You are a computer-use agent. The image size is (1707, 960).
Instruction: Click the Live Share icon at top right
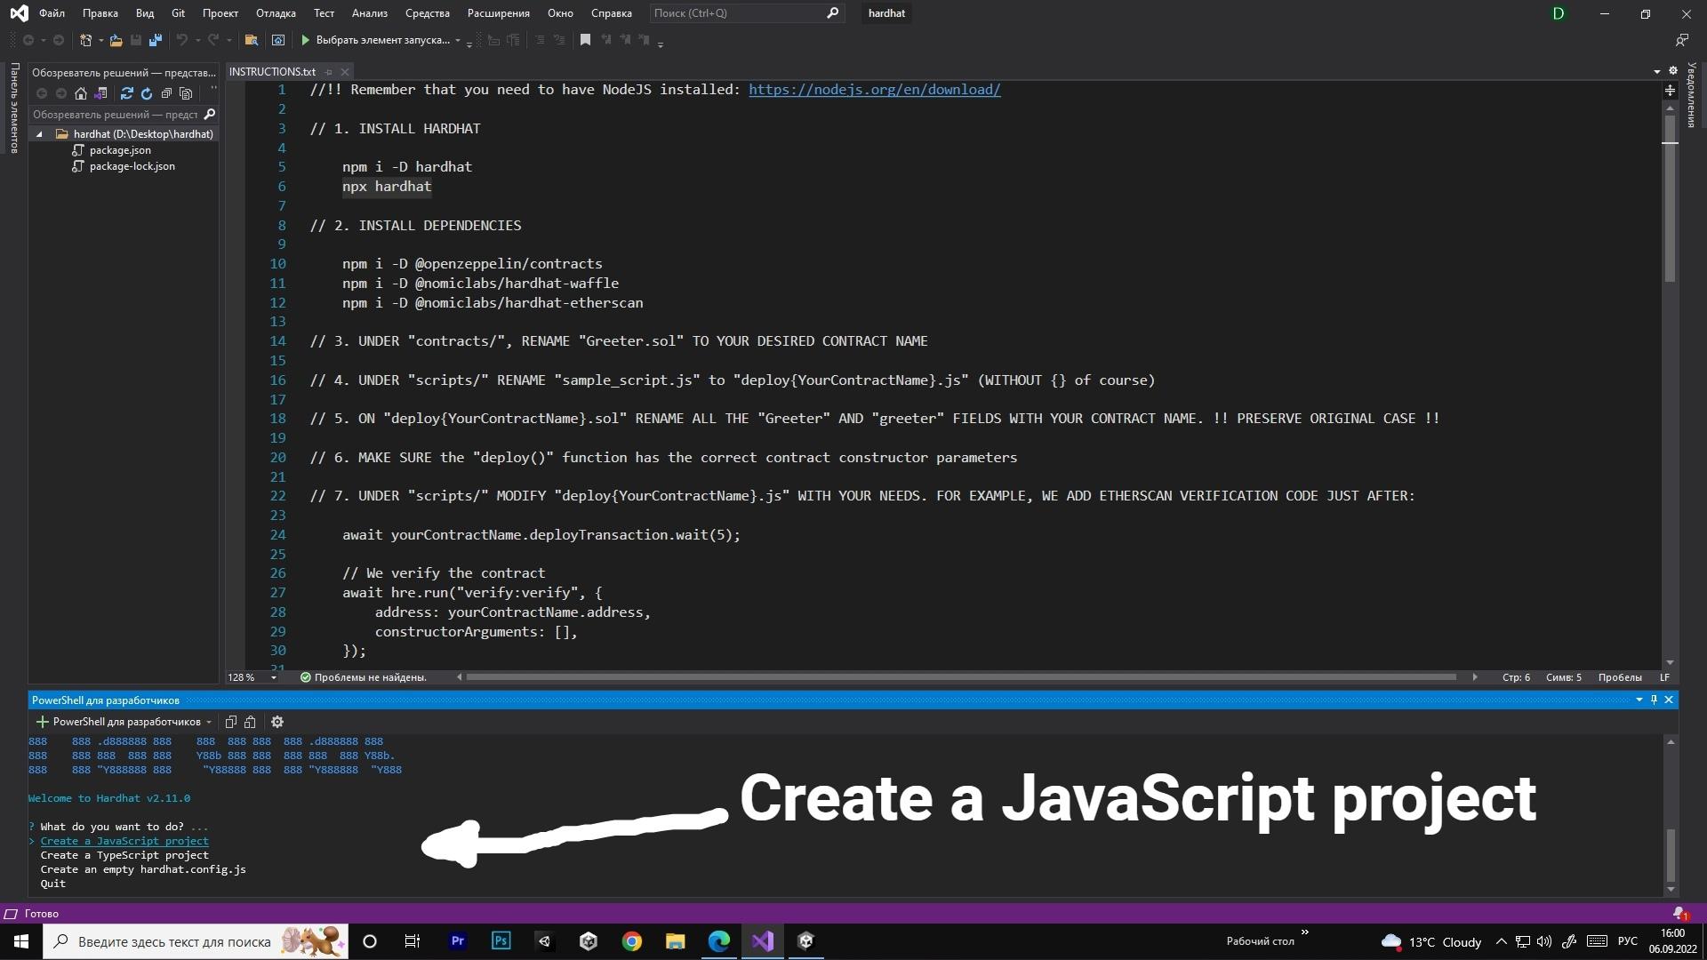point(1682,40)
